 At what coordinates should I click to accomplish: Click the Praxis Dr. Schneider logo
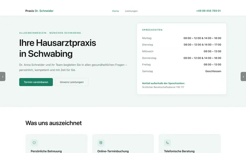point(39,11)
